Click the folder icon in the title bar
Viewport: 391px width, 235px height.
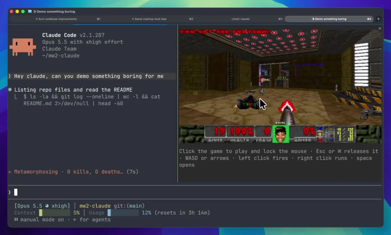tap(30, 11)
